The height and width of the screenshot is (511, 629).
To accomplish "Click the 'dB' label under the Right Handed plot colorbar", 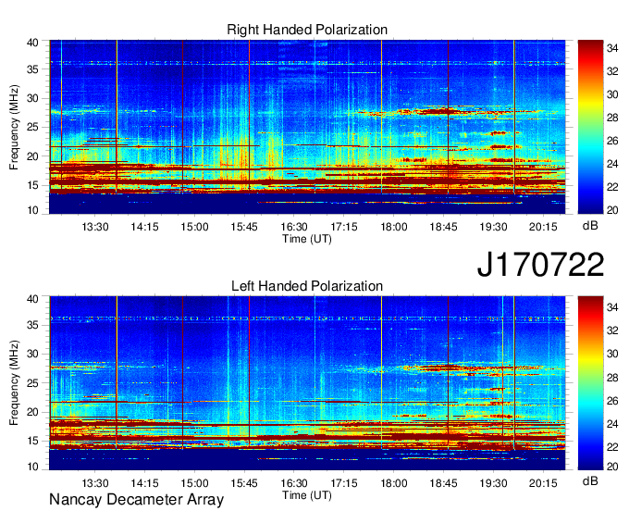I will [590, 226].
